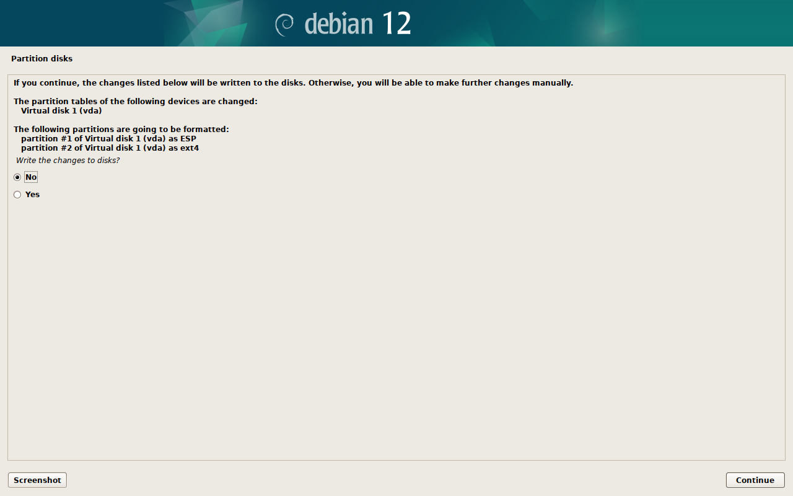This screenshot has height=496, width=793.
Task: Click 'The partition tables of the following devices' line
Action: [135, 102]
